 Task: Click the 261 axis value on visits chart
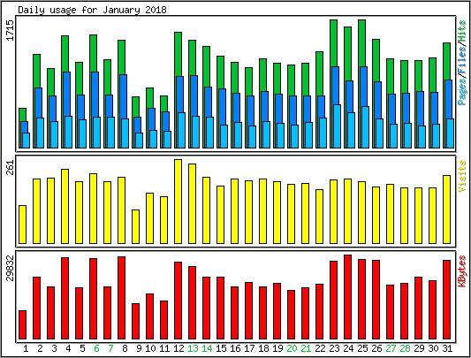click(x=11, y=167)
